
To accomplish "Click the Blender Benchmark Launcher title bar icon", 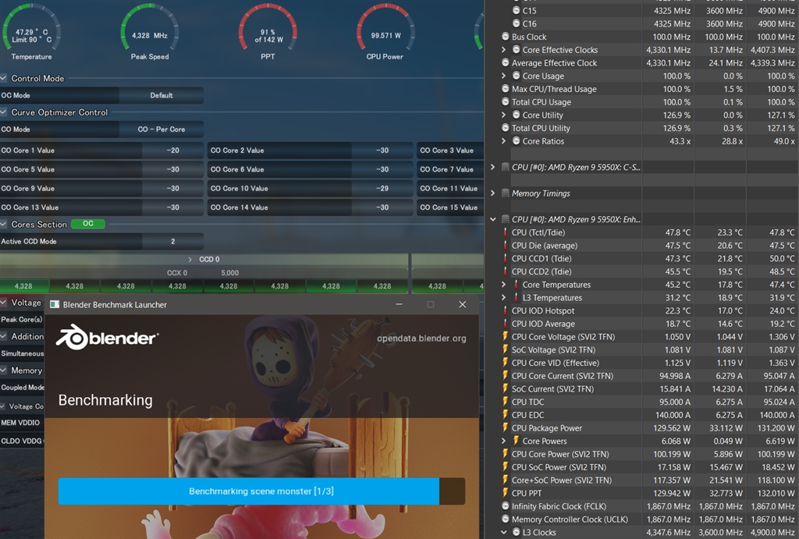I will [54, 305].
